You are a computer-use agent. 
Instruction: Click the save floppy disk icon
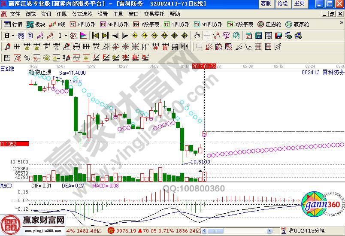coord(278,36)
